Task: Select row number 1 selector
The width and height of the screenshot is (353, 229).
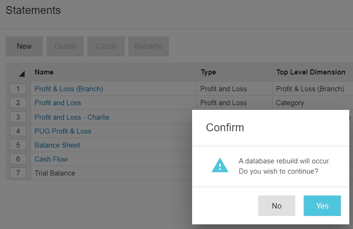Action: (18, 88)
